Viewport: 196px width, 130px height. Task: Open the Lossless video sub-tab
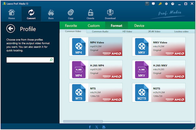[x=181, y=32]
